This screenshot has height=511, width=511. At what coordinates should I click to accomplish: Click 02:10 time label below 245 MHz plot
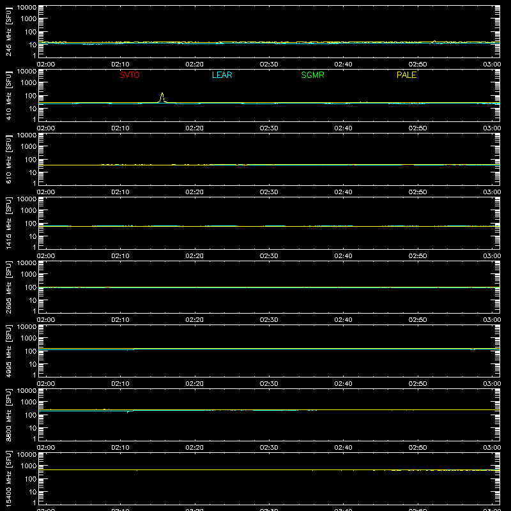click(x=120, y=65)
